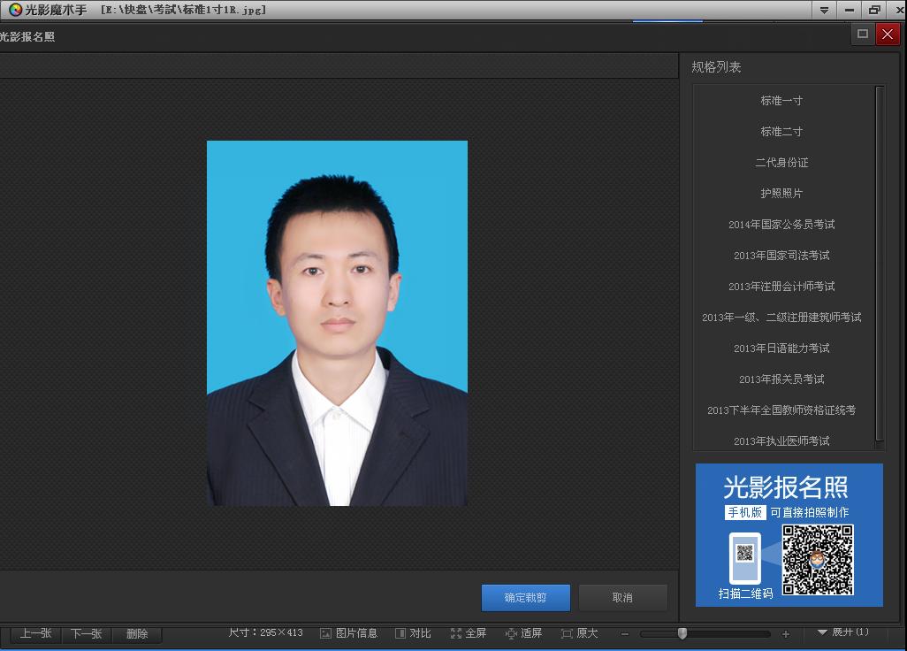
Task: Open the title bar dropdown arrow menu
Action: [824, 9]
